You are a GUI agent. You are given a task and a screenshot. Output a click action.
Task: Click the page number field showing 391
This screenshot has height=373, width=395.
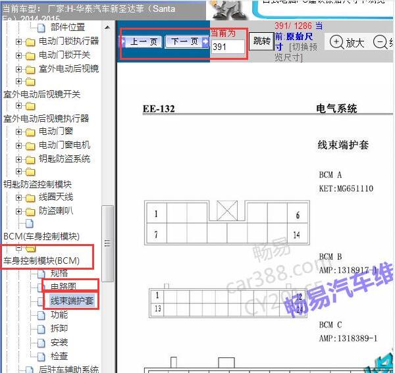tap(228, 47)
